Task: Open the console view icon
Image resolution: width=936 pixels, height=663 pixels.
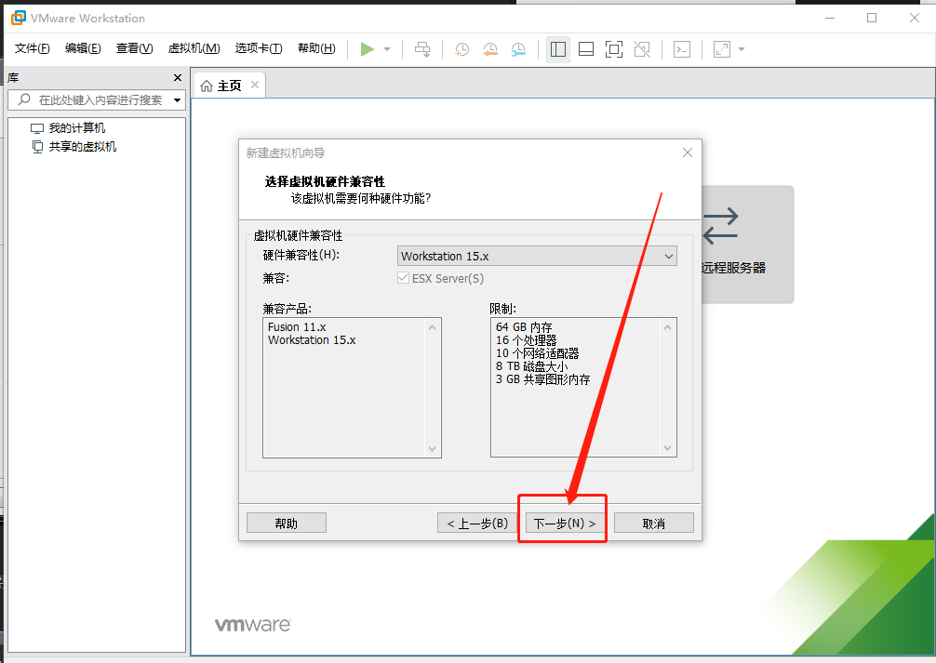Action: click(682, 49)
